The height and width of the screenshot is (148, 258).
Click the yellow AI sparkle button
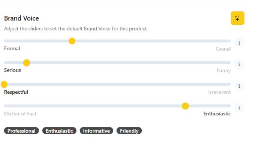[x=237, y=18]
